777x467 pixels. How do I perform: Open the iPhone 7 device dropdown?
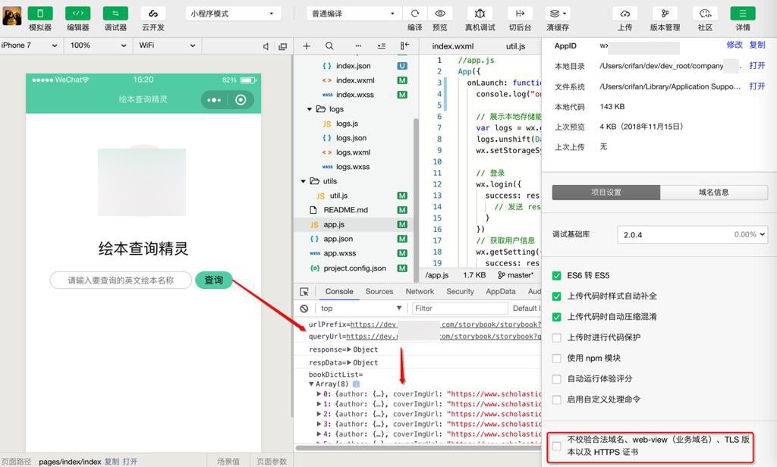30,45
